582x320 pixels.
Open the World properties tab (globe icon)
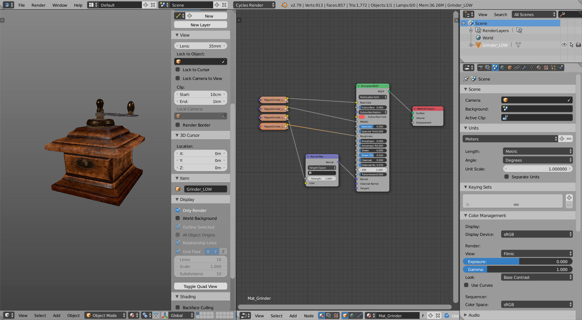(503, 68)
